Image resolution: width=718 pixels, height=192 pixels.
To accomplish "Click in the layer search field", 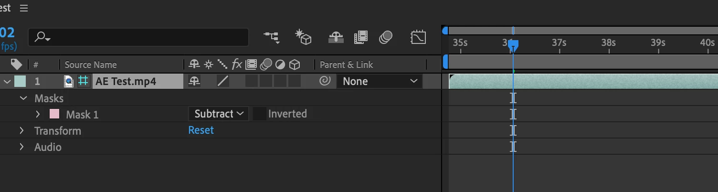I will tap(138, 37).
